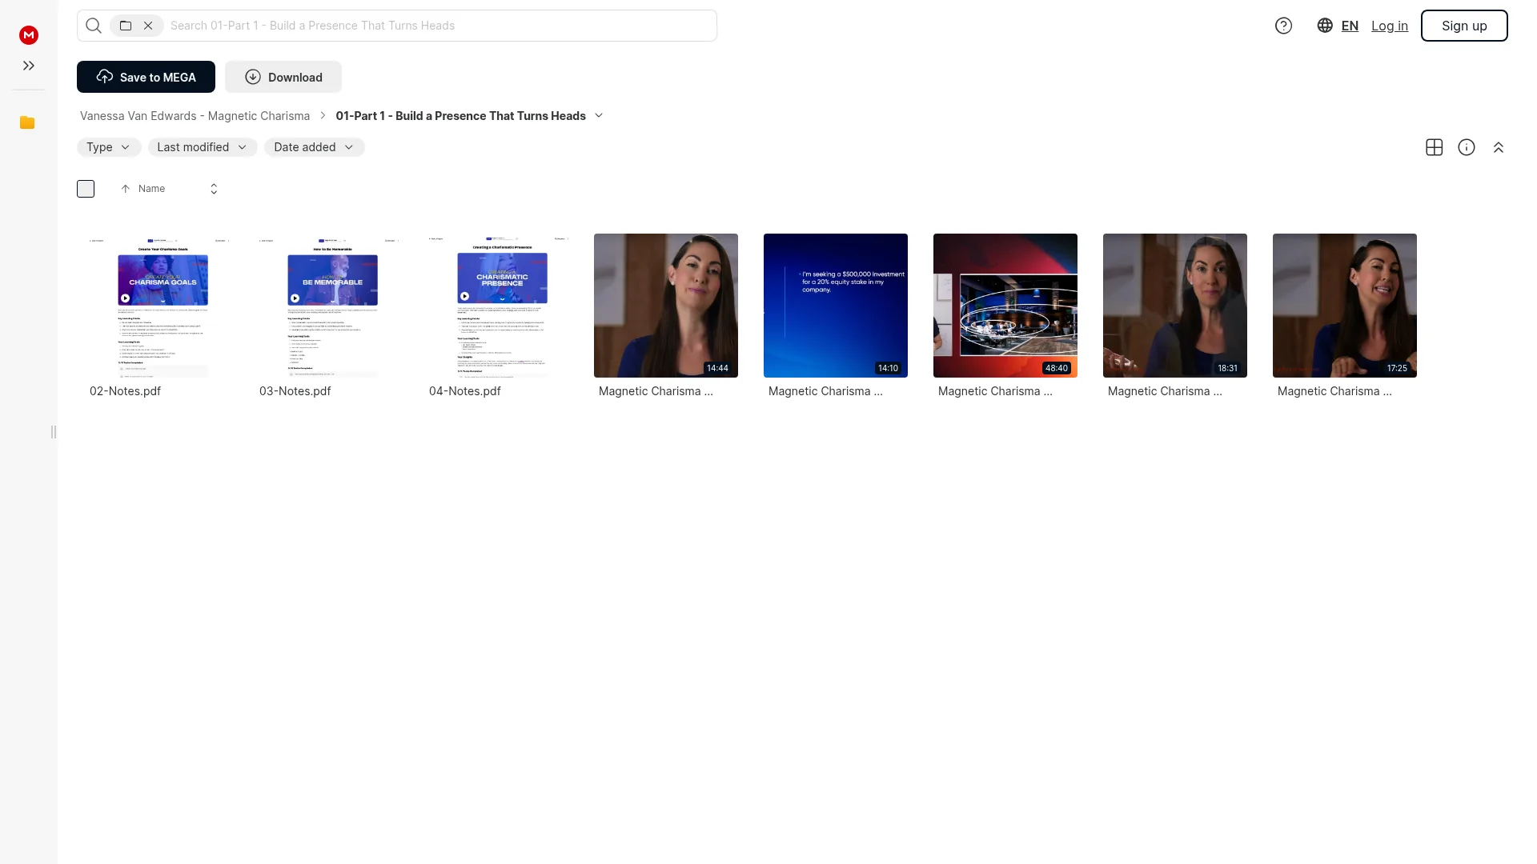Viewport: 1537px width, 864px height.
Task: Open the help question mark icon
Action: (x=1283, y=26)
